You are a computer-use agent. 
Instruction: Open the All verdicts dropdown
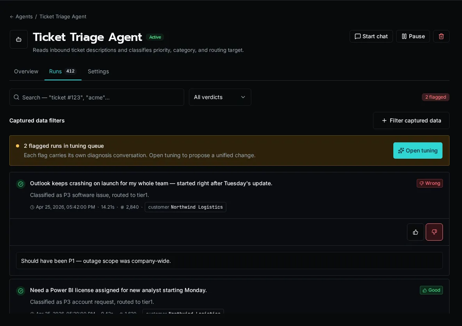tap(220, 97)
